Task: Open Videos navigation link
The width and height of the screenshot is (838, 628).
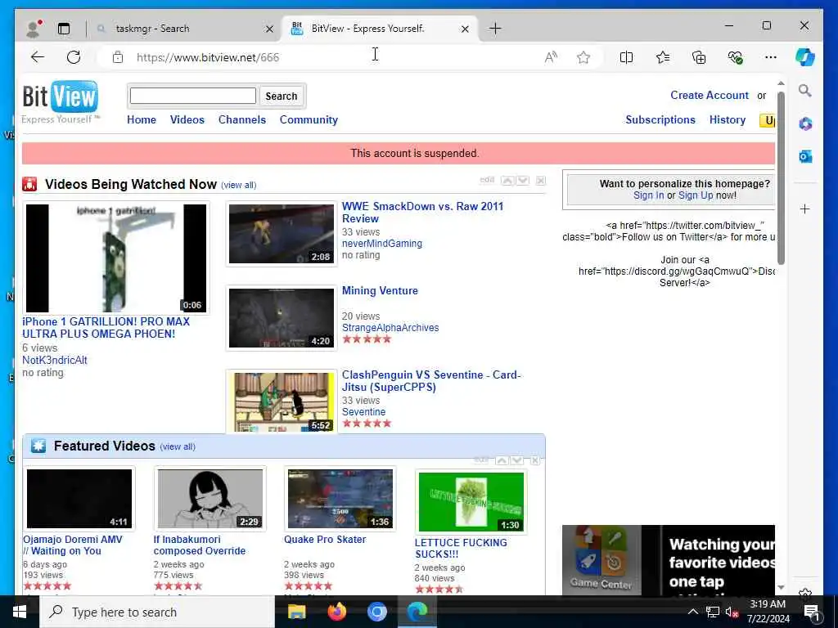Action: pos(187,119)
